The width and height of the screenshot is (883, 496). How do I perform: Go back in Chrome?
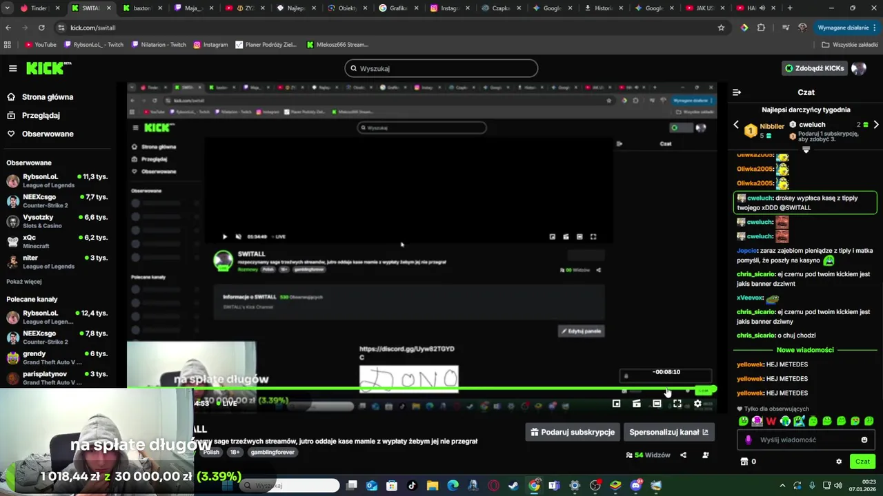[x=8, y=28]
